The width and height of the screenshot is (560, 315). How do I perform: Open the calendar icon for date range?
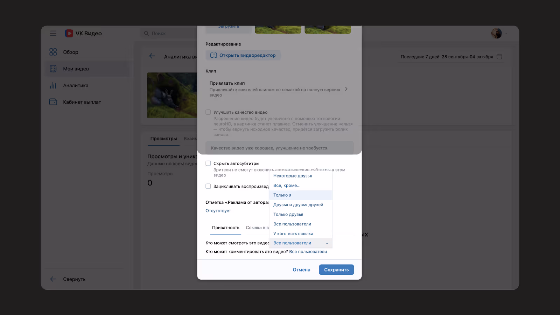[x=499, y=56]
